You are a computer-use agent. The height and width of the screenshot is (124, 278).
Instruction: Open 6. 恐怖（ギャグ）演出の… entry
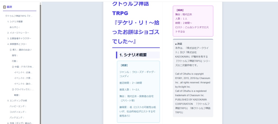pyautogui.click(x=20, y=123)
